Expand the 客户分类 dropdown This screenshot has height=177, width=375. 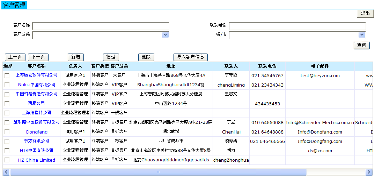165,35
